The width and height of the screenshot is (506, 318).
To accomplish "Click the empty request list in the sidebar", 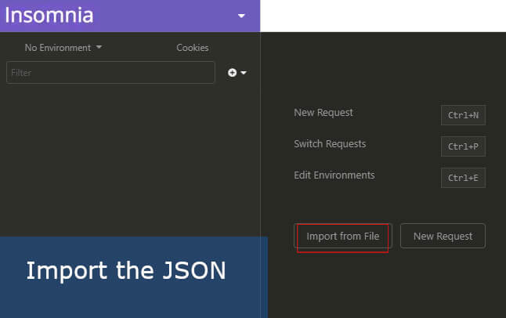I will (129, 157).
